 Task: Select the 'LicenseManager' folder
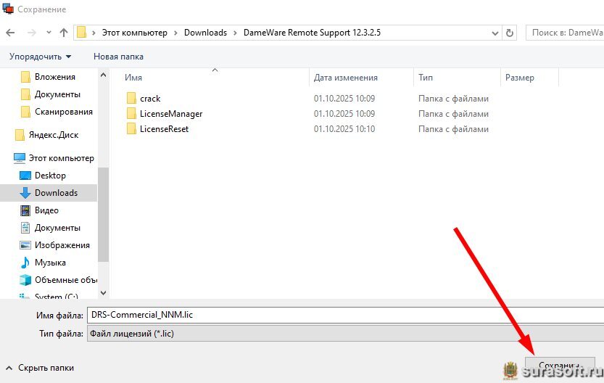point(171,114)
